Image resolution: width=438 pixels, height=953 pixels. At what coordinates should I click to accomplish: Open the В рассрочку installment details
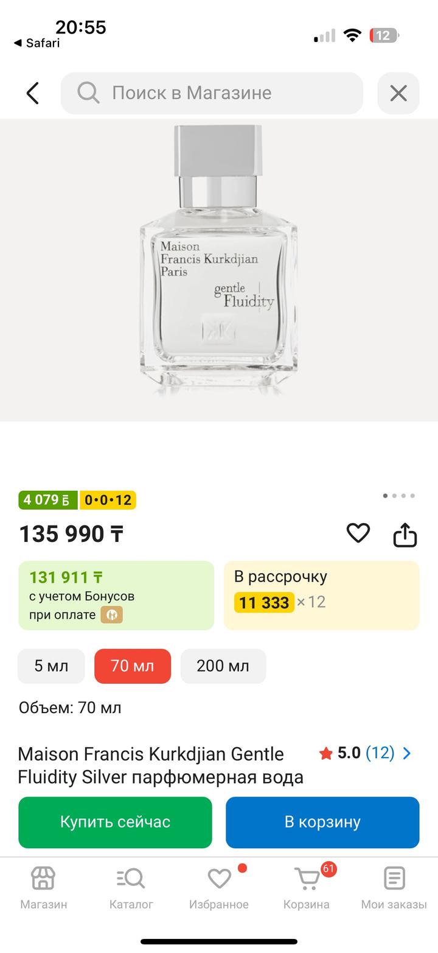pyautogui.click(x=321, y=595)
